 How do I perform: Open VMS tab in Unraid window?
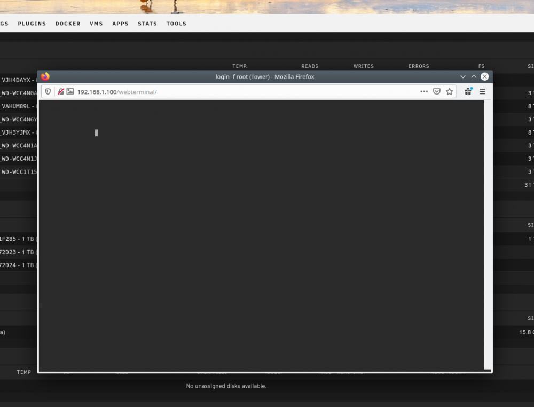96,24
